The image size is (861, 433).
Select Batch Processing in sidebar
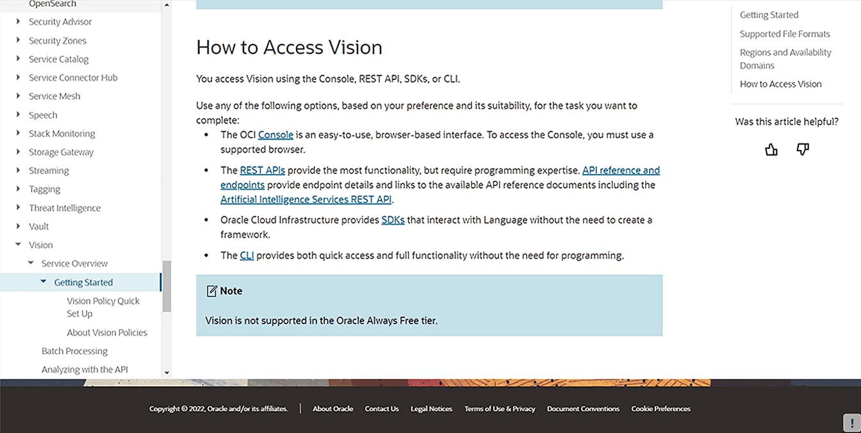click(74, 351)
